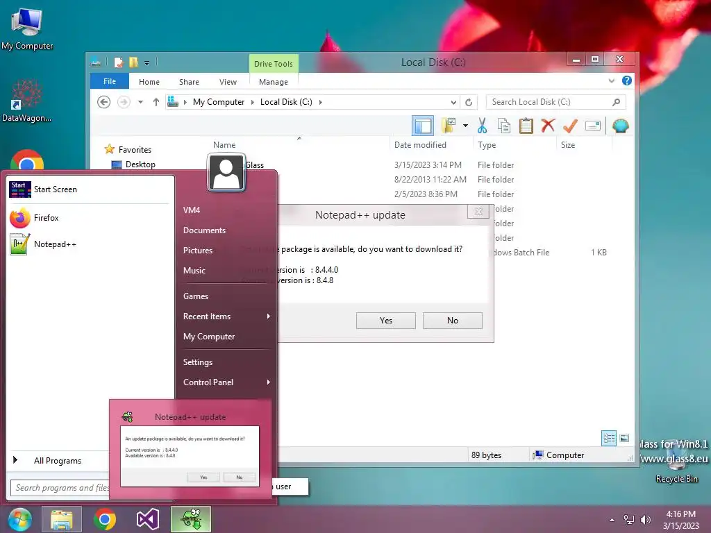Expand Local Disk (C:) breadcrumb arrow
711x533 pixels.
pos(321,103)
